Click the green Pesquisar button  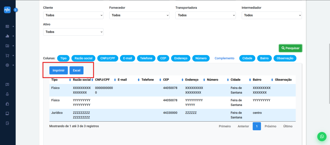click(x=290, y=48)
